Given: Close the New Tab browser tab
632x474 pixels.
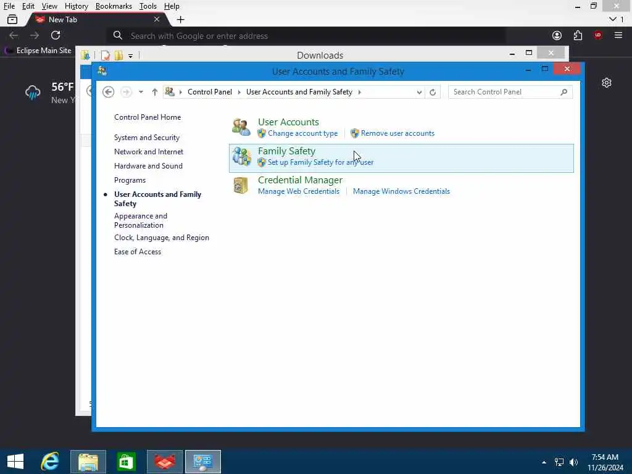Looking at the screenshot, I should [x=157, y=19].
